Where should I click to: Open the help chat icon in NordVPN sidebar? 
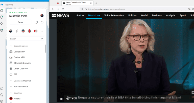[x=2, y=88]
